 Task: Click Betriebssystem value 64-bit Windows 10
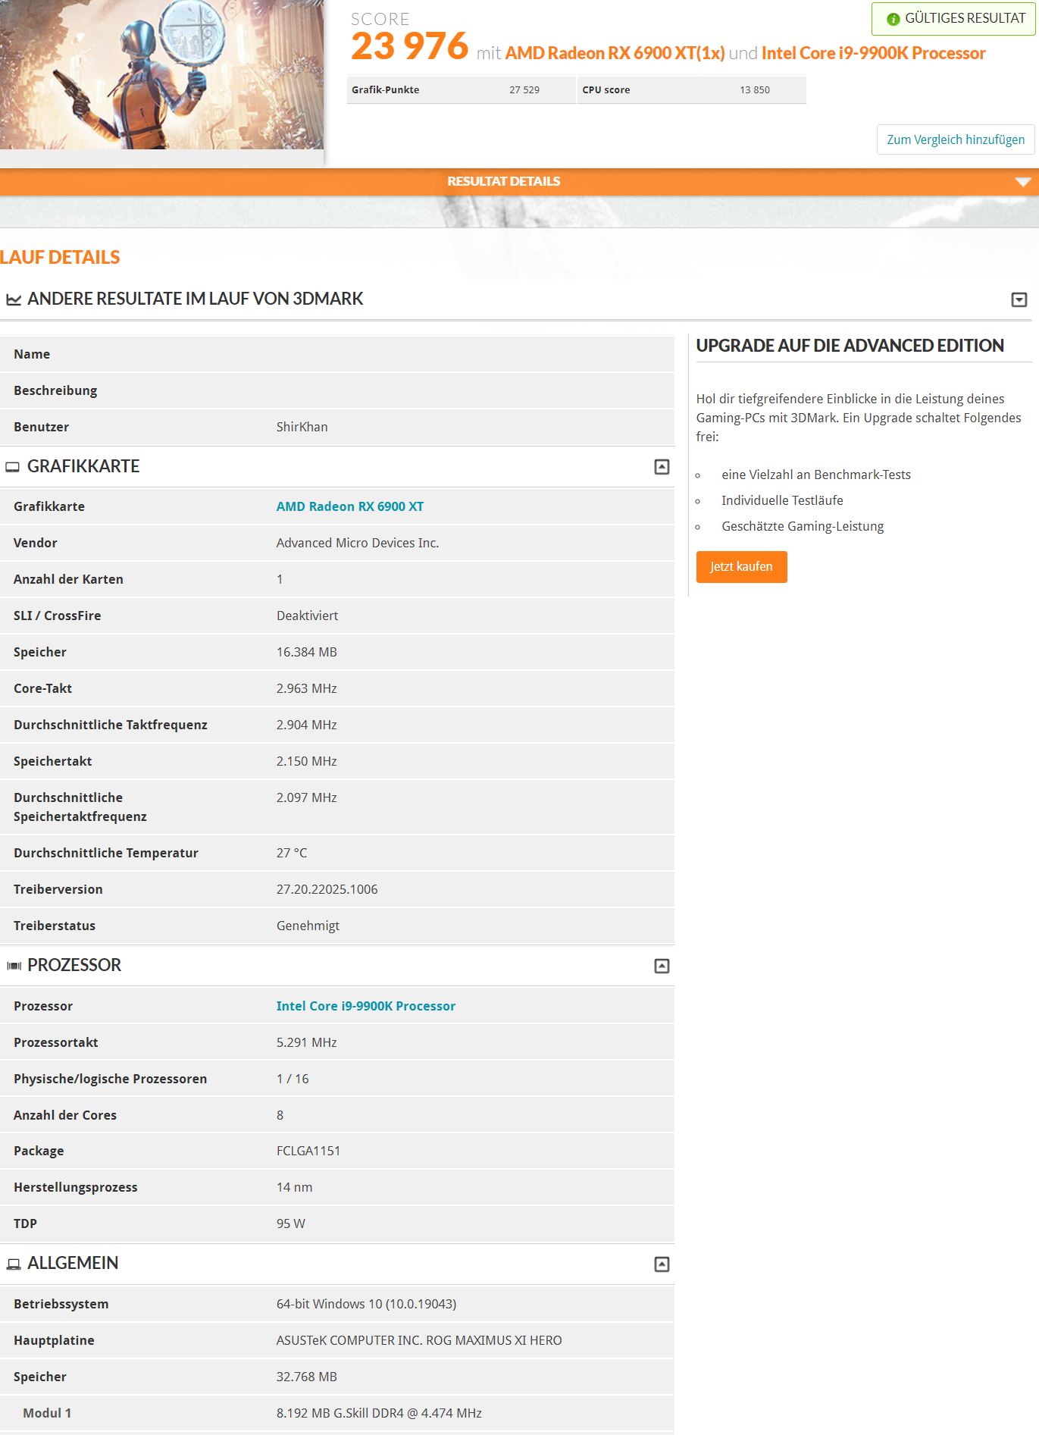[367, 1304]
